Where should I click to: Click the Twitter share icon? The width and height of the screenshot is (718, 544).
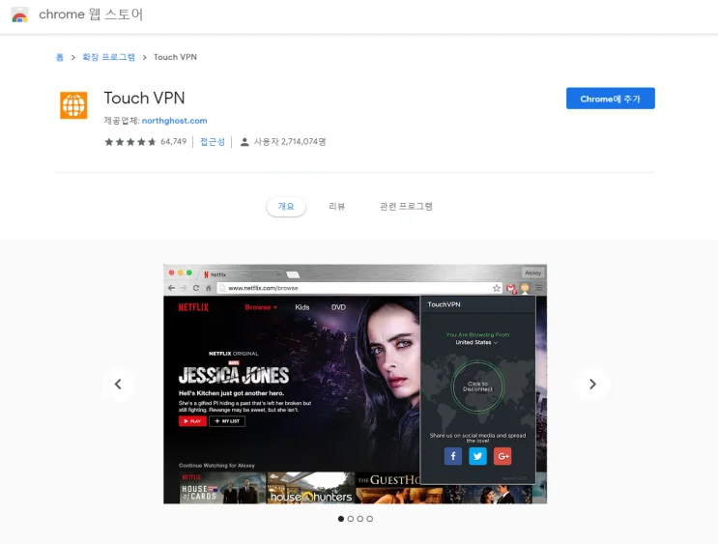(477, 456)
